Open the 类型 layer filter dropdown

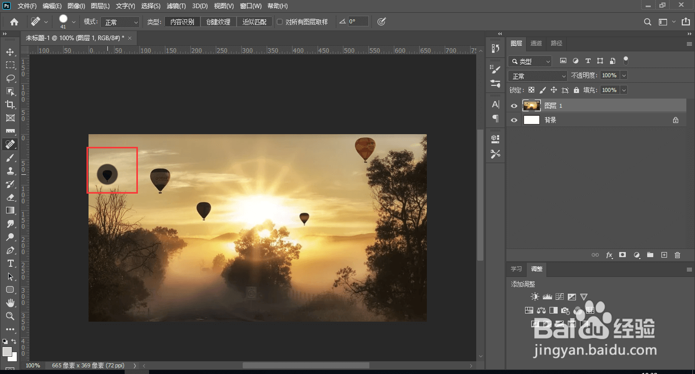click(530, 61)
